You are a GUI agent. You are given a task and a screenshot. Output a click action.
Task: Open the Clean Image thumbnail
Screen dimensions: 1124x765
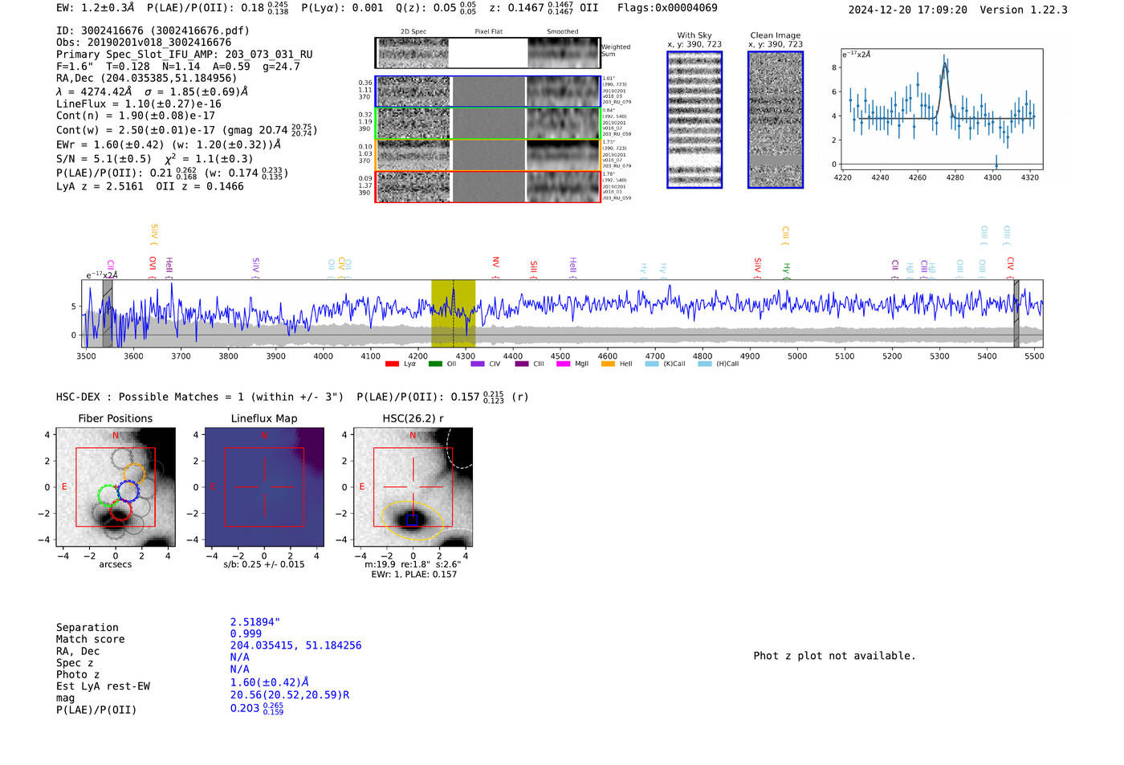[776, 120]
